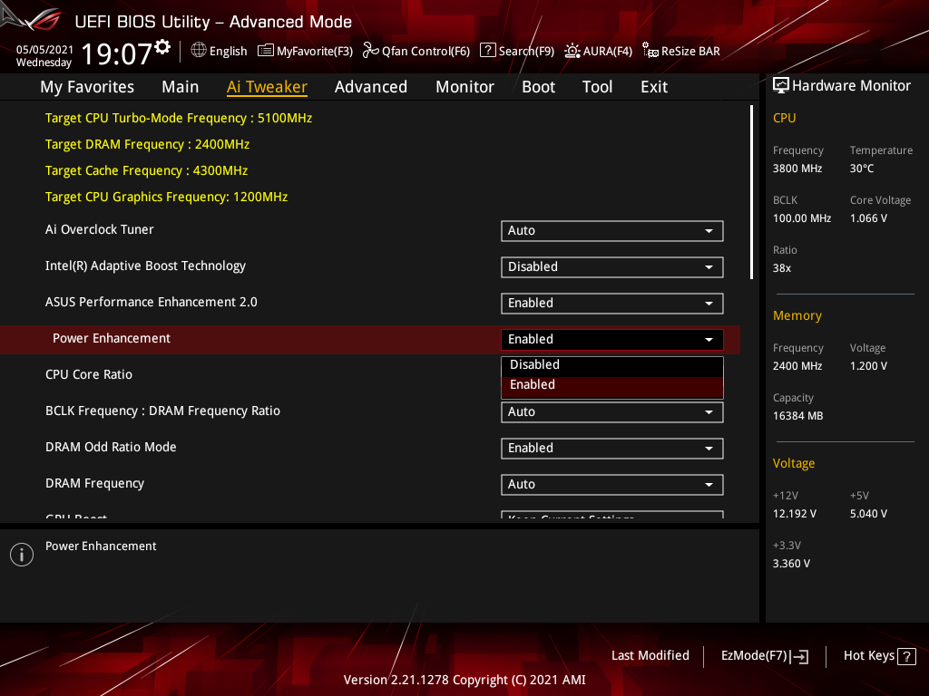Open the Monitor tab

465,87
